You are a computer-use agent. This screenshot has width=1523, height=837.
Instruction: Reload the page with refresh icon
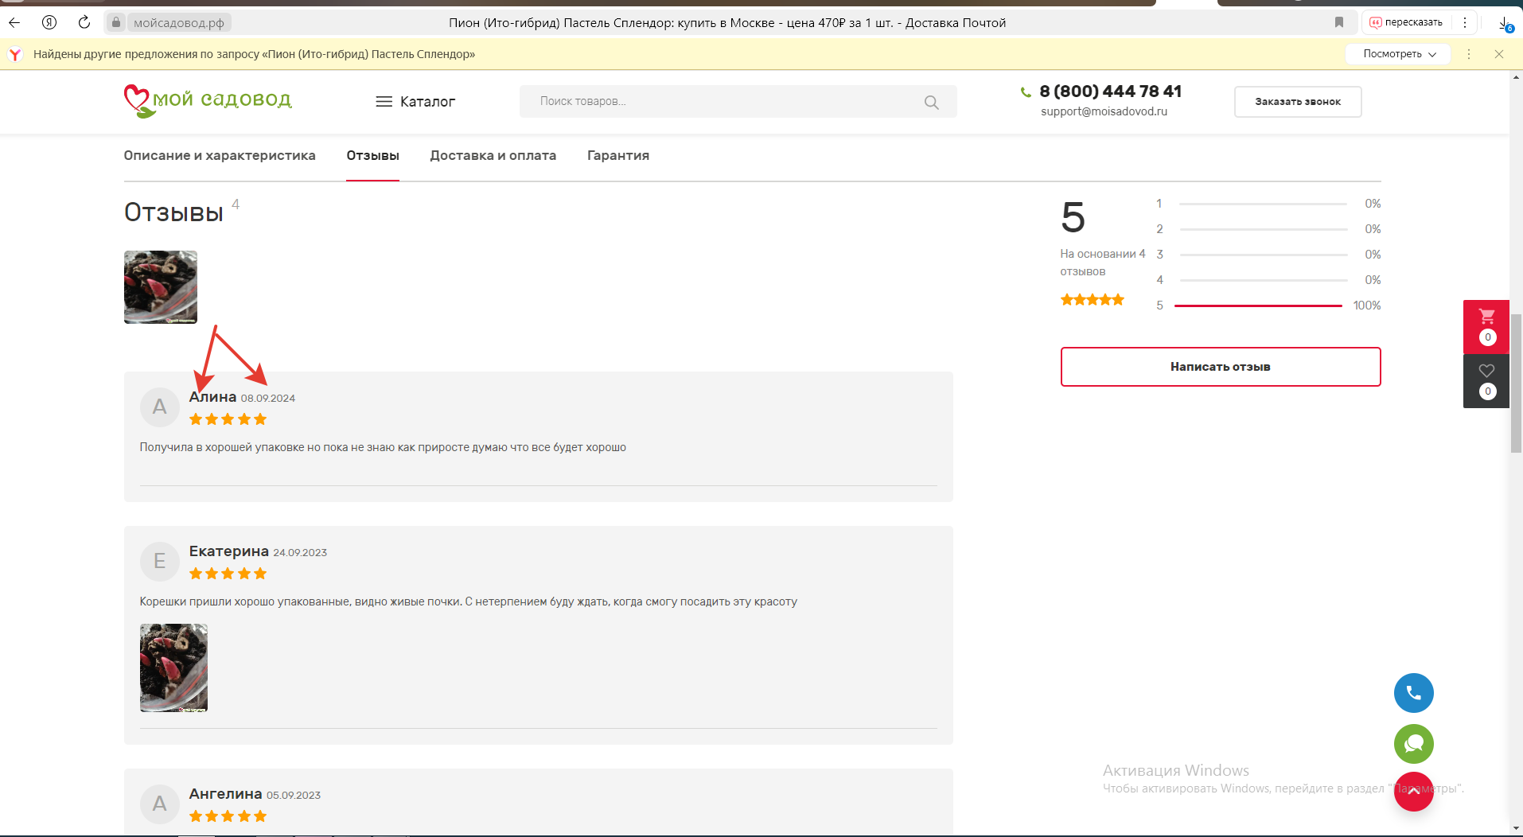(x=84, y=22)
